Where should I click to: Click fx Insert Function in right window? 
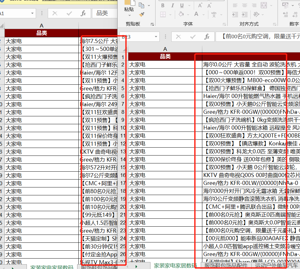(207, 37)
